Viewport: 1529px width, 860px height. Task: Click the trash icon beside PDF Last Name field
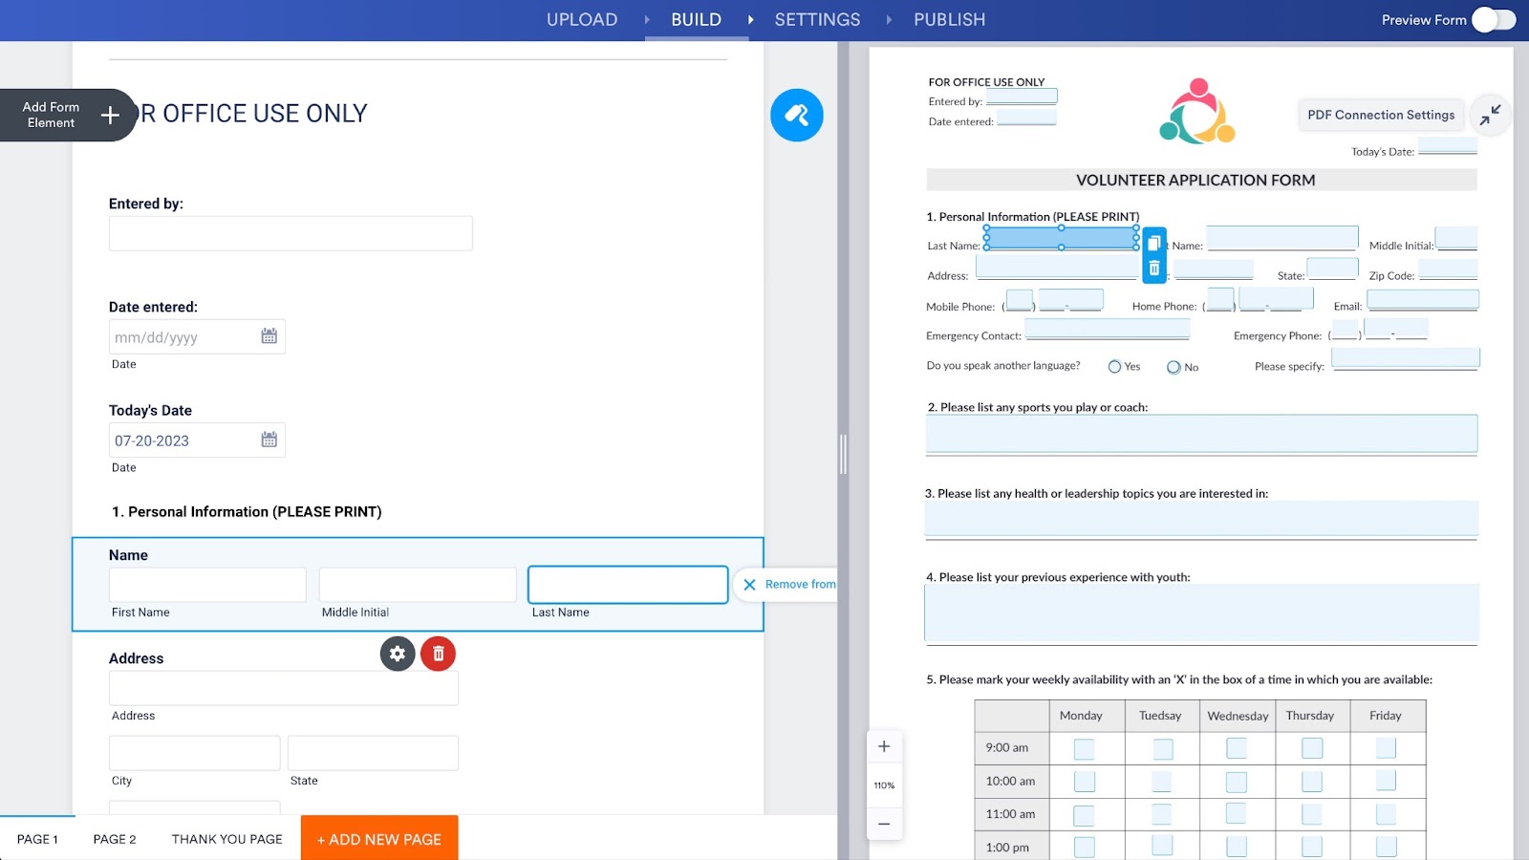1154,269
